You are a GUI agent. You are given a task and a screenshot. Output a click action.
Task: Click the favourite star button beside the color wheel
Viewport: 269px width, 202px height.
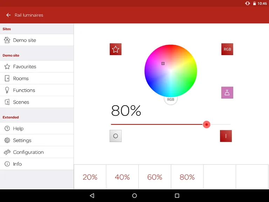[x=116, y=49]
